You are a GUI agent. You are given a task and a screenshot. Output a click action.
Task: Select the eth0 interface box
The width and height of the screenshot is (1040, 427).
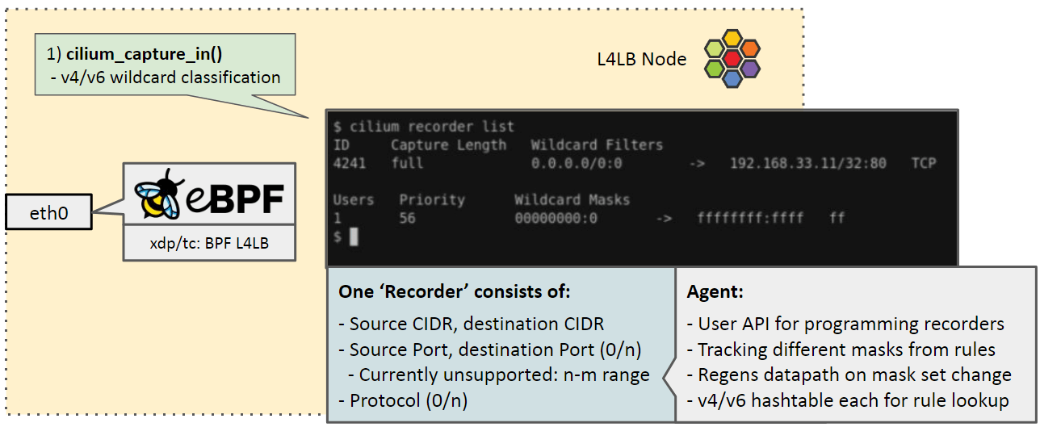pyautogui.click(x=48, y=213)
